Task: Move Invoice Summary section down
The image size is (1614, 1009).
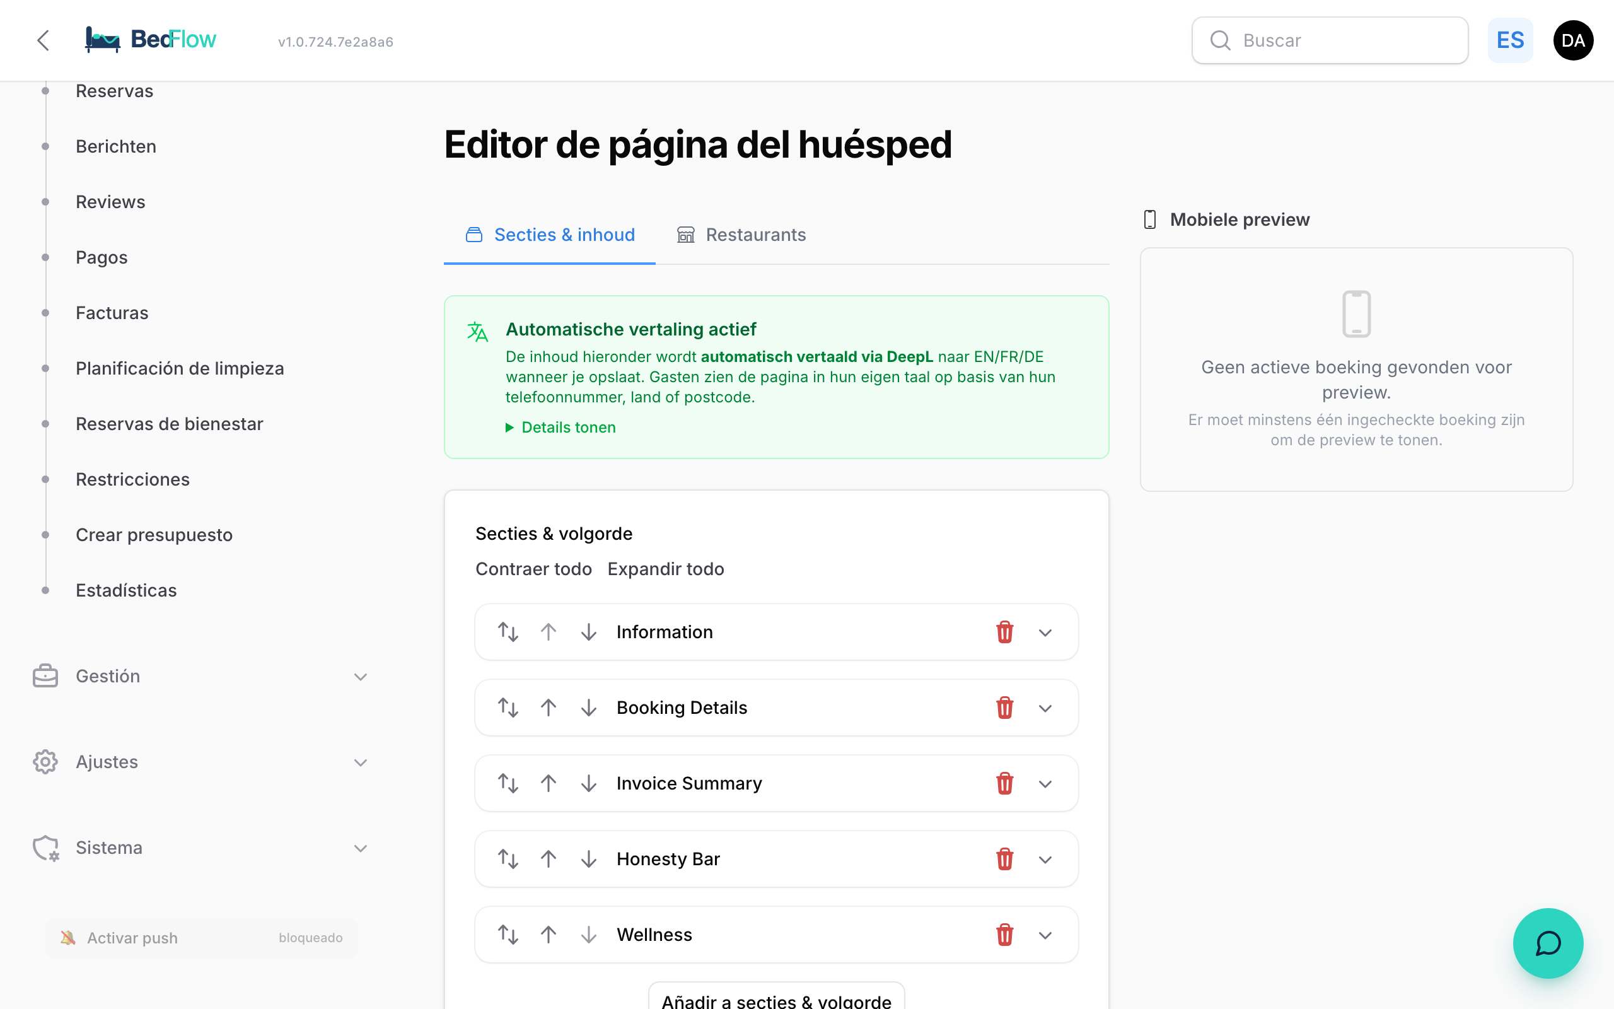Action: click(588, 783)
